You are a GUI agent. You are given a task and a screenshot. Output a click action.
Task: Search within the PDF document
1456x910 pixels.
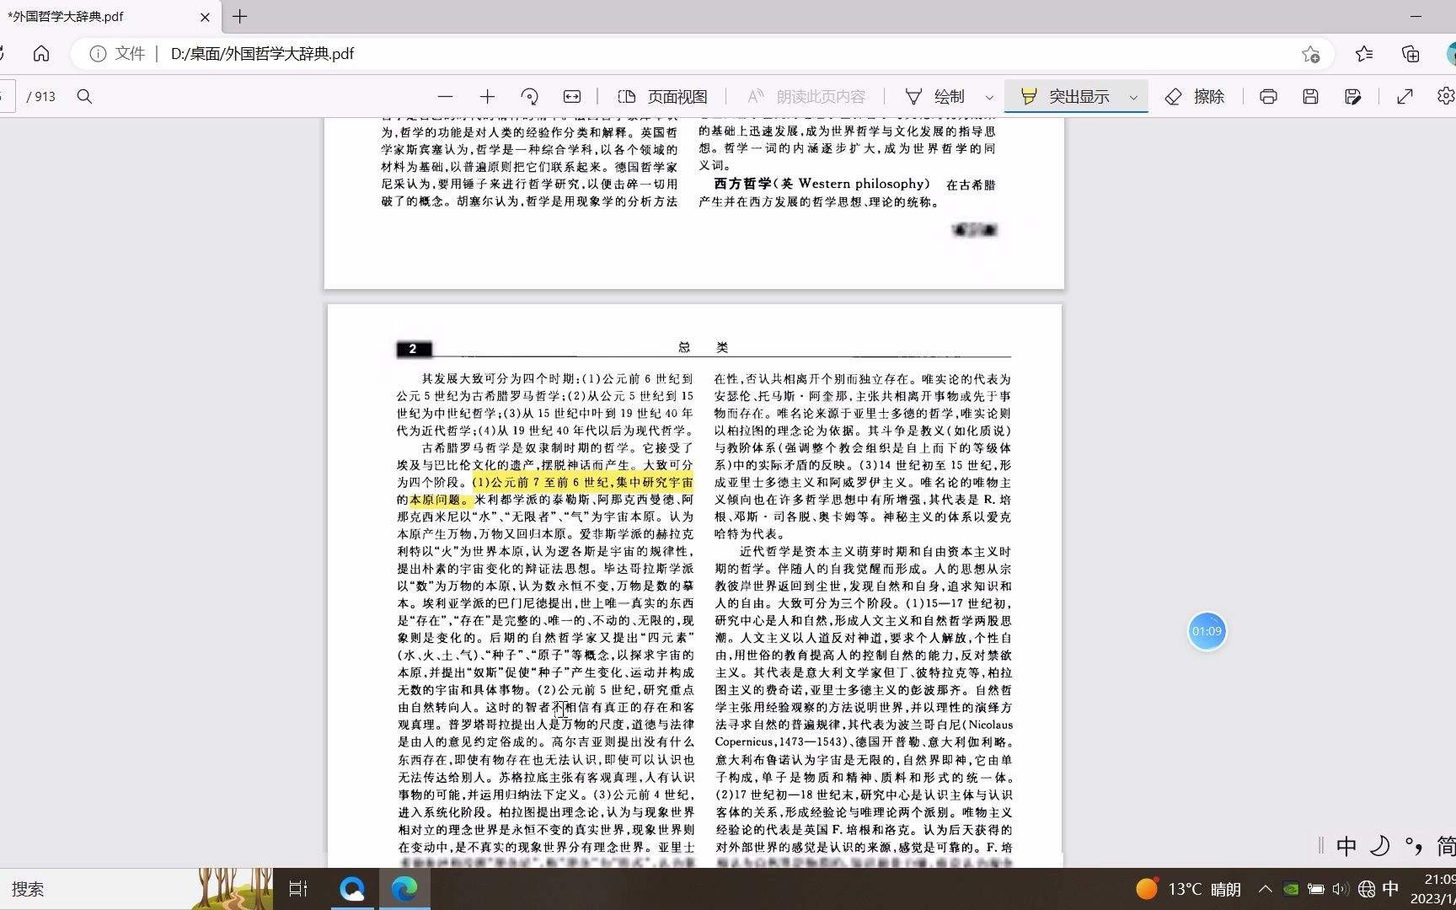tap(84, 97)
